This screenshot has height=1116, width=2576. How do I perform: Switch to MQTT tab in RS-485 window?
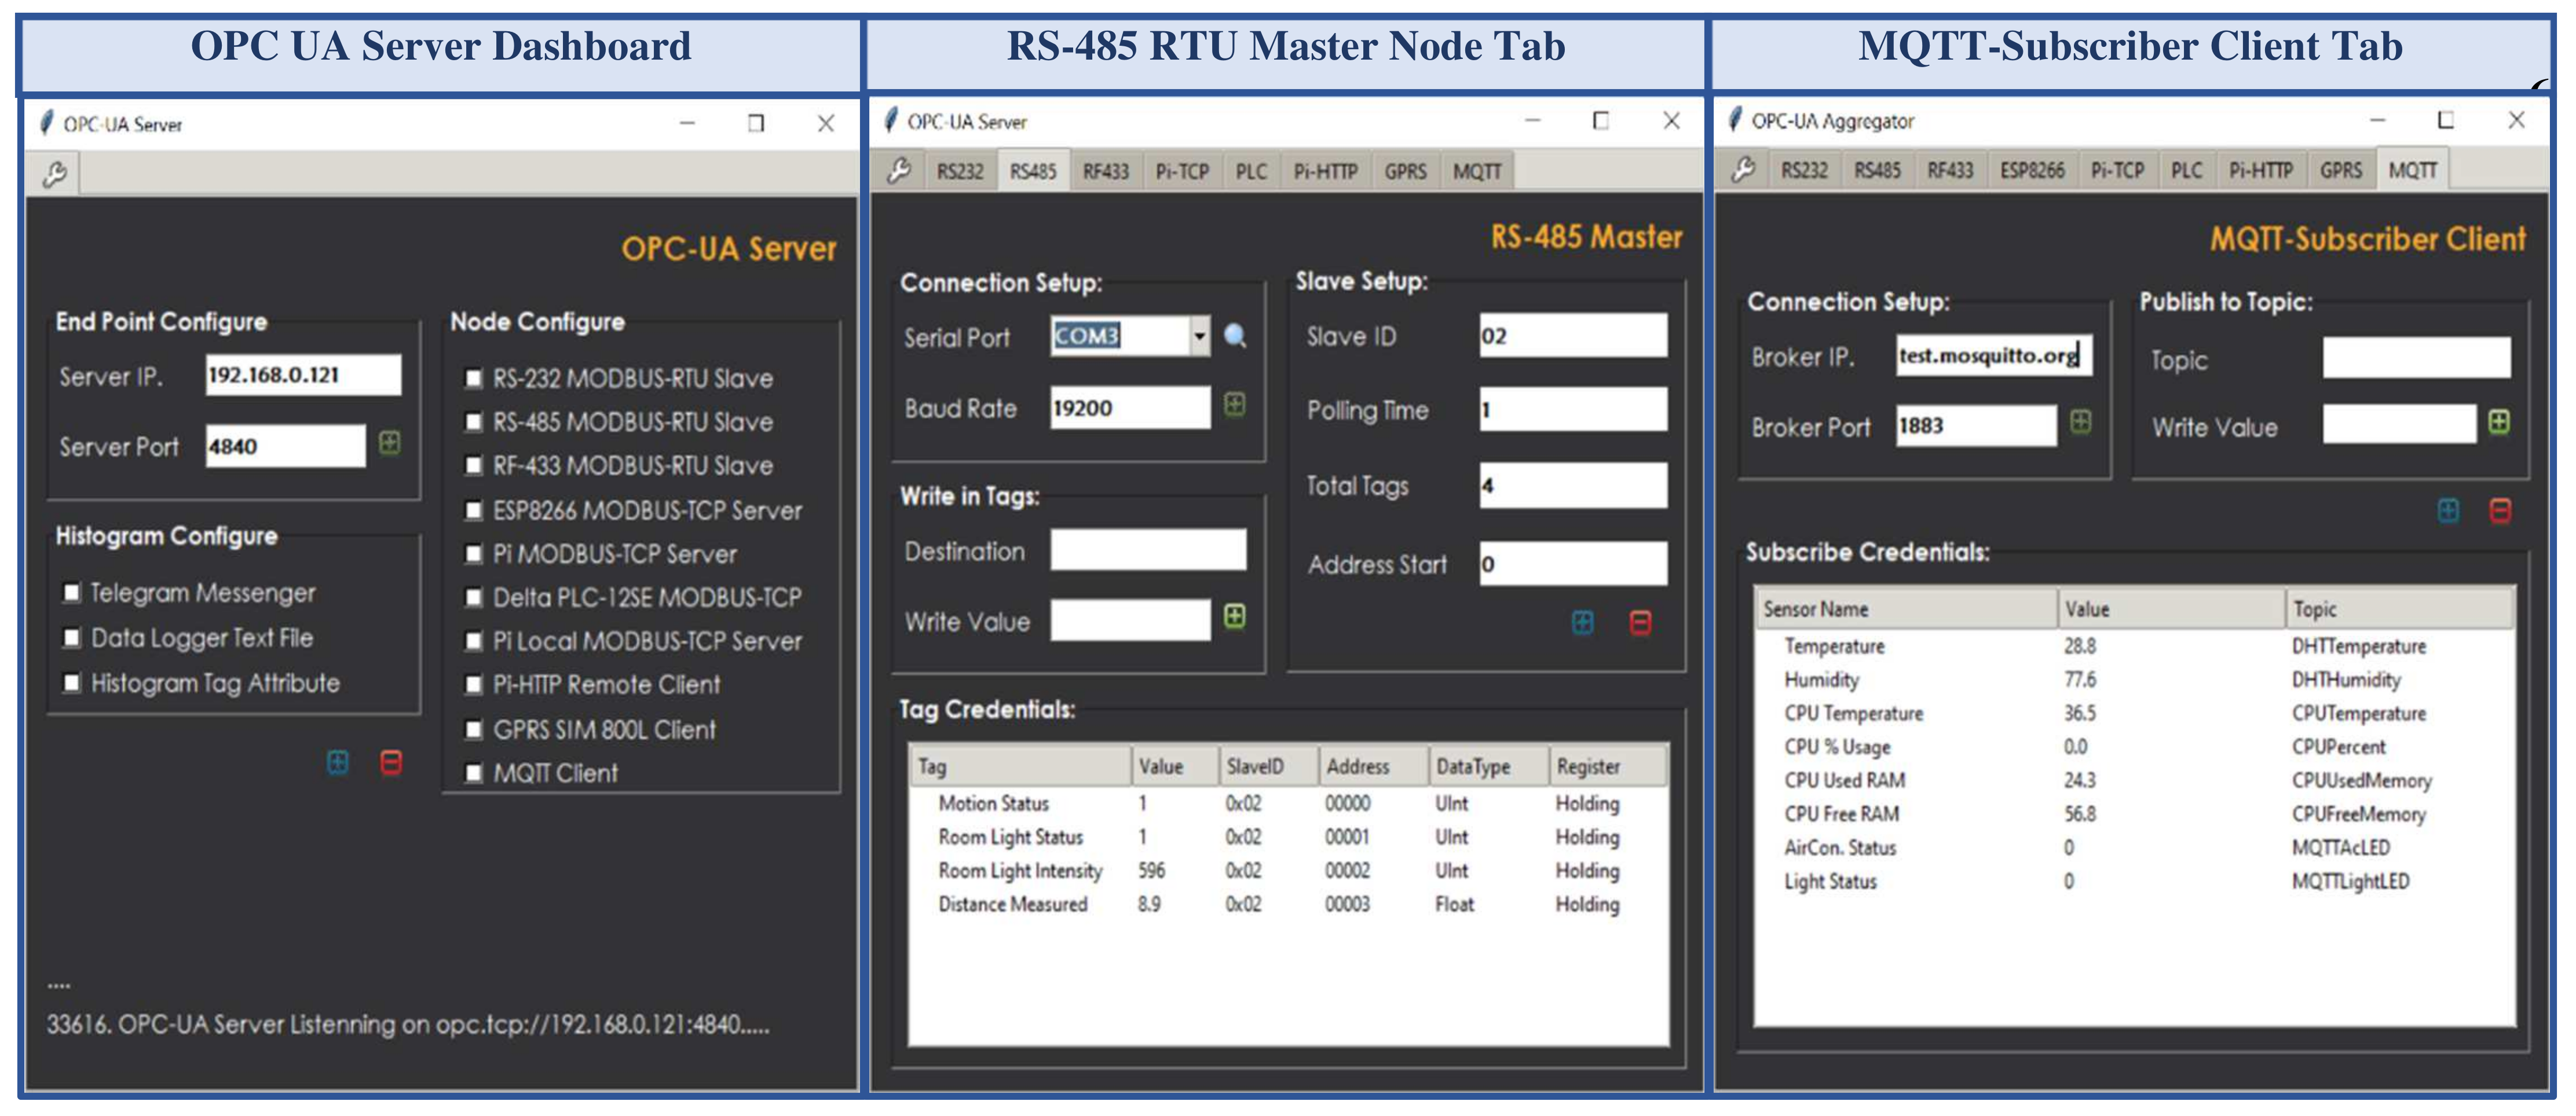click(x=1477, y=172)
